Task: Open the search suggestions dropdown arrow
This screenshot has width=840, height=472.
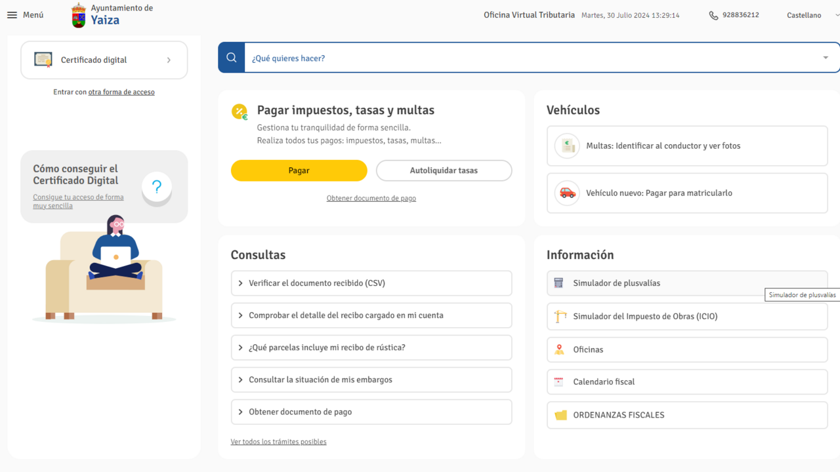Action: 826,57
